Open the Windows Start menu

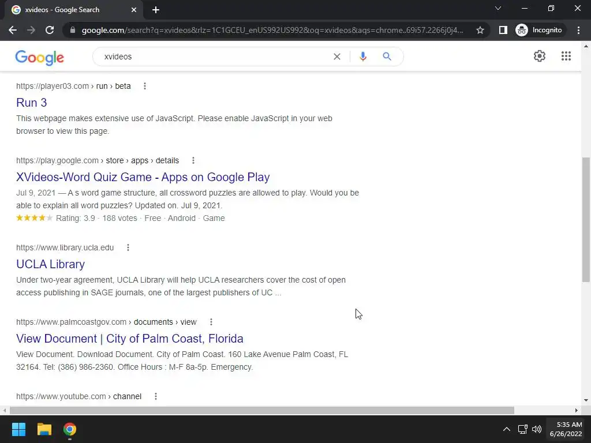pyautogui.click(x=18, y=429)
